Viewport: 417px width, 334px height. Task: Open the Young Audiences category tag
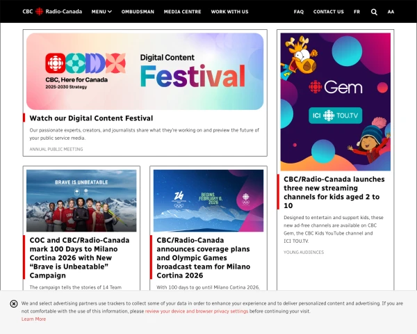click(304, 252)
